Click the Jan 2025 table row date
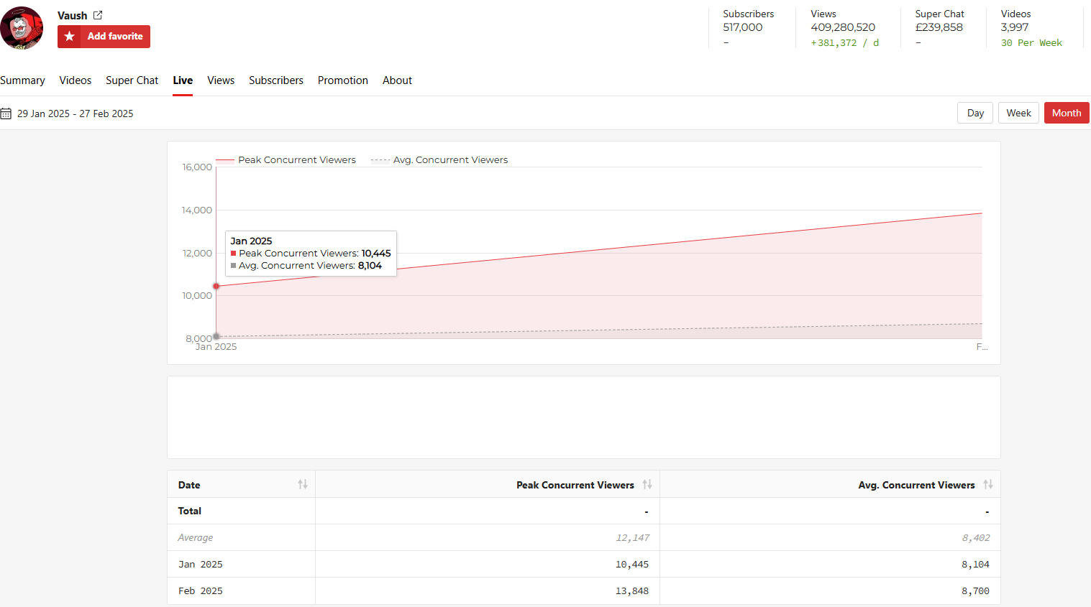Image resolution: width=1091 pixels, height=607 pixels. pyautogui.click(x=201, y=565)
